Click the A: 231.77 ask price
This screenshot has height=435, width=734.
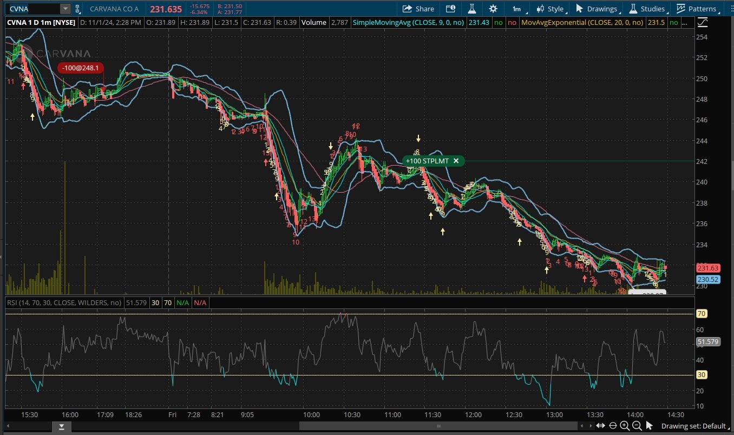229,12
